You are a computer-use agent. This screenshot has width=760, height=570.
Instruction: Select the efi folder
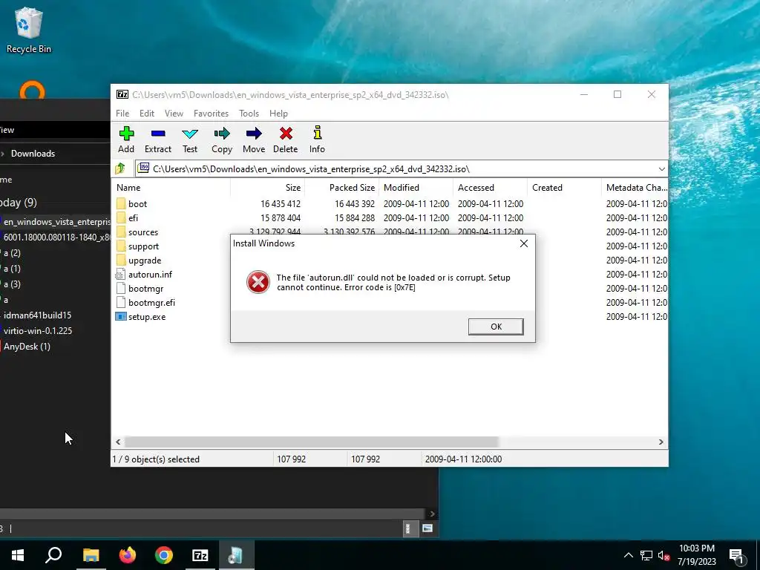coord(134,218)
